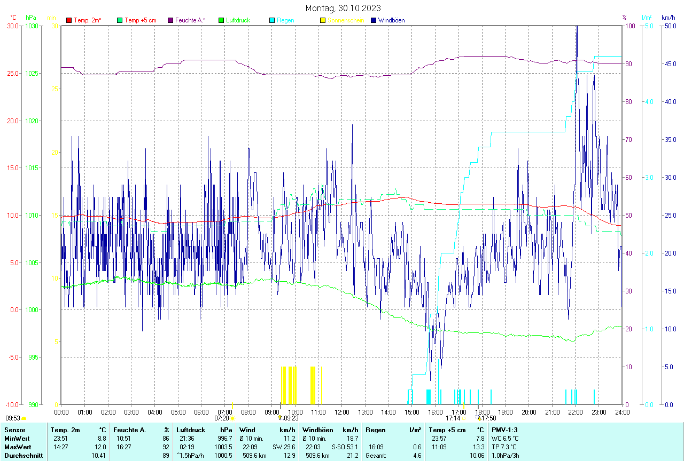Click the red Temp. 2m legend swatch
The height and width of the screenshot is (461, 684).
[69, 20]
